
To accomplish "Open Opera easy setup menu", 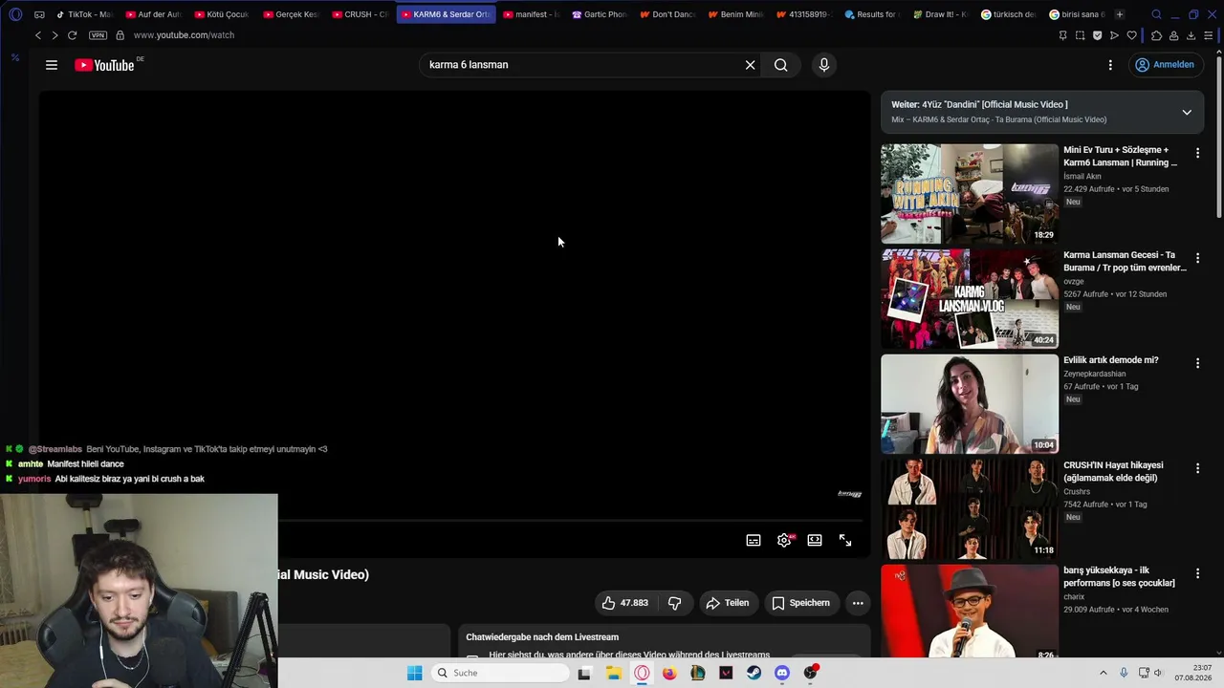I will click(1209, 35).
